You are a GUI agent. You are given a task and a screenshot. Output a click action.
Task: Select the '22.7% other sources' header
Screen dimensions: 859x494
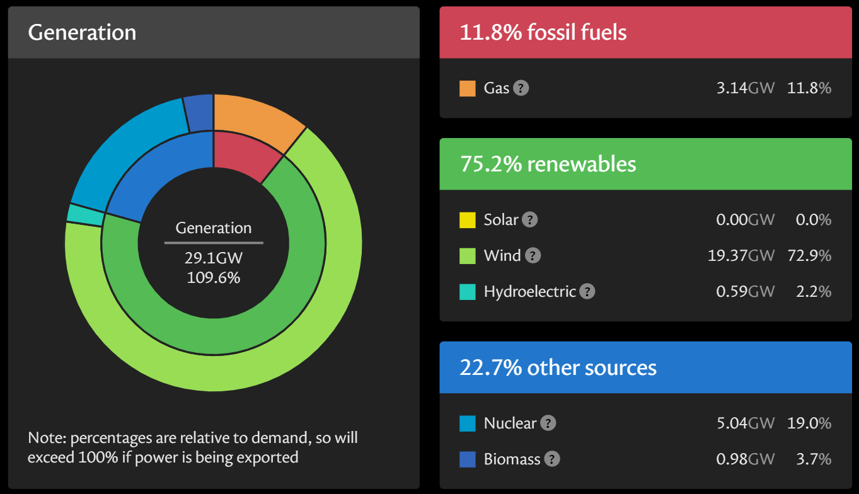point(645,368)
